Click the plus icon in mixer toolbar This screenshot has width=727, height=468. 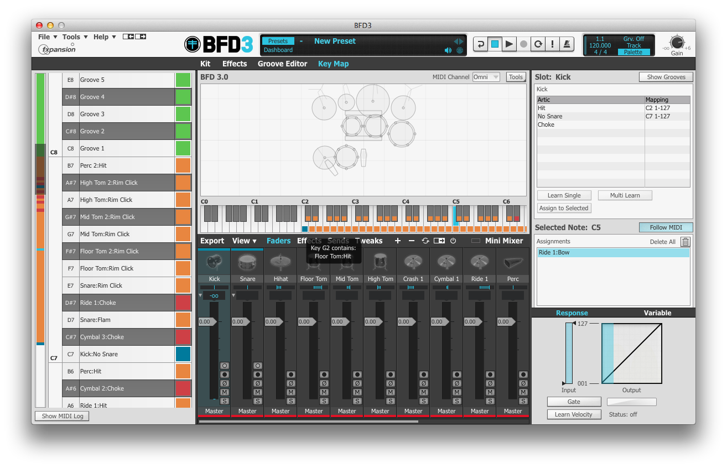point(397,241)
